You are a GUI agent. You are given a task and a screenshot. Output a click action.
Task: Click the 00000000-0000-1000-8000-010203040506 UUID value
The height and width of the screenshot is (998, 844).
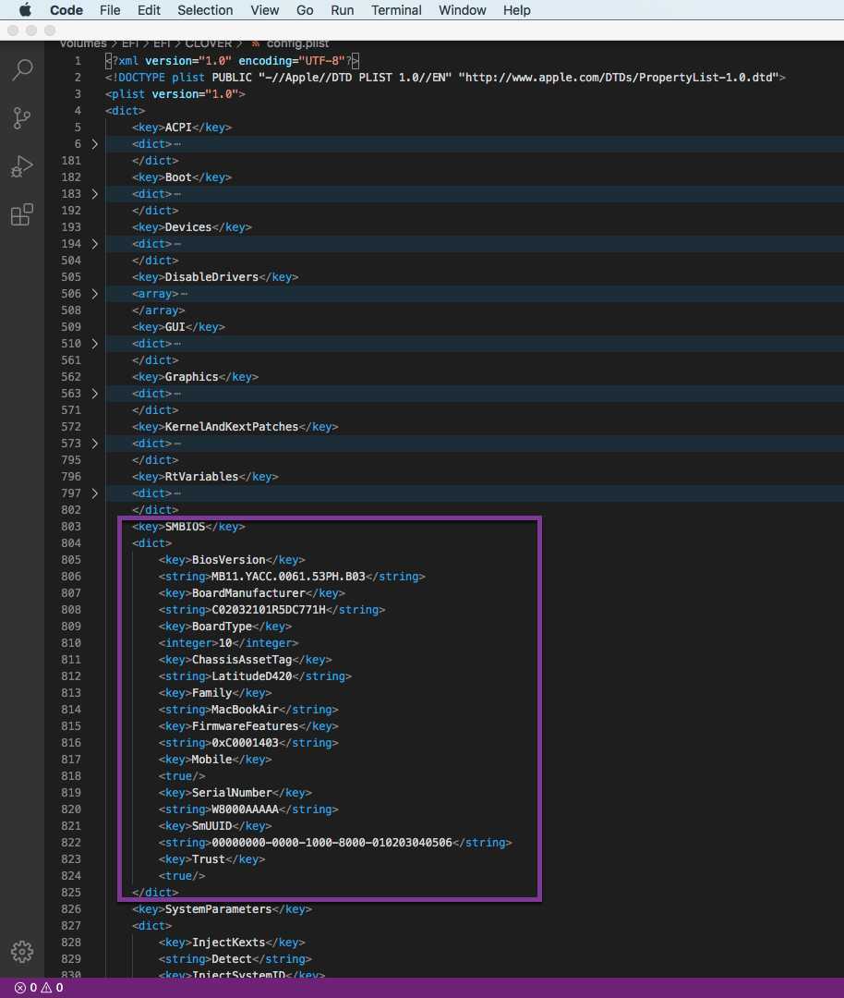pyautogui.click(x=332, y=842)
